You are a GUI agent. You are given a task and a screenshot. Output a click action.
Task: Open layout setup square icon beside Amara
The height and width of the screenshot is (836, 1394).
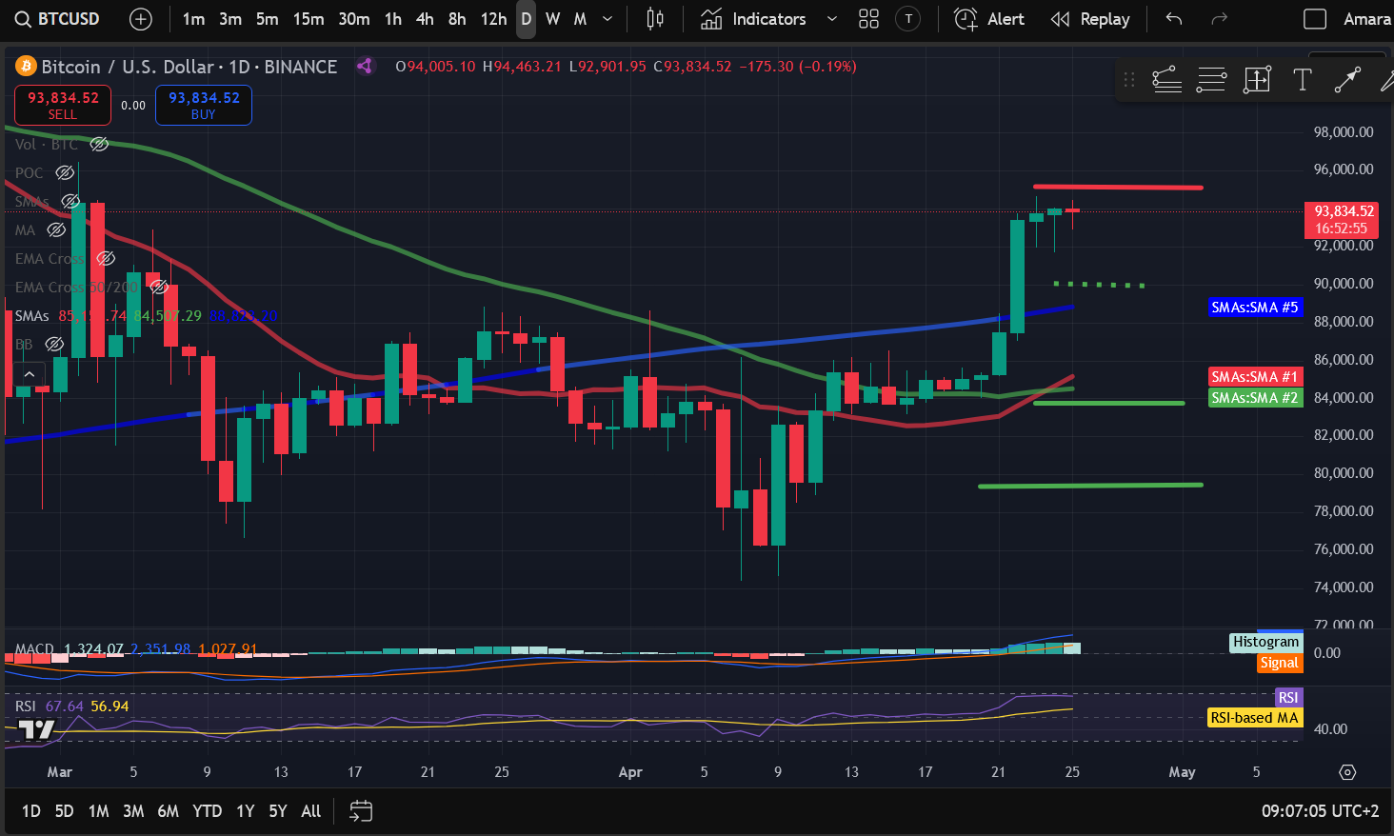pyautogui.click(x=1314, y=19)
